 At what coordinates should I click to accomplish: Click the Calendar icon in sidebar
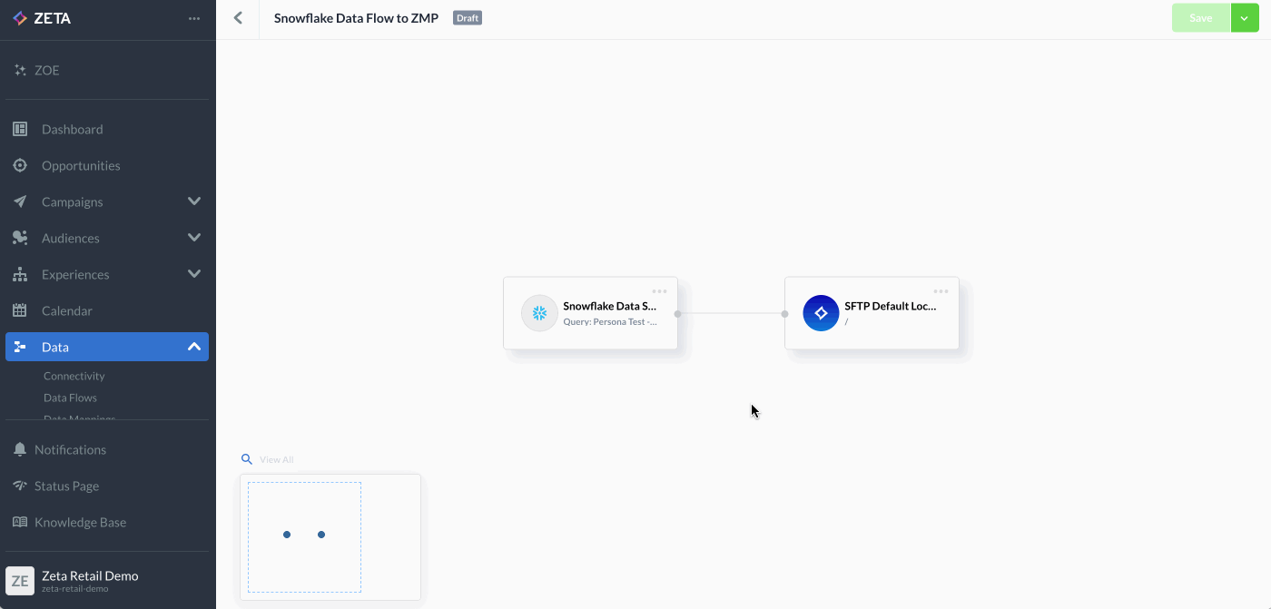coord(20,310)
